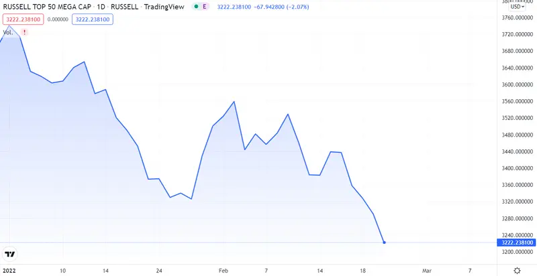Viewport: 537px width, 276px height.
Task: Open chart settings gear icon
Action: 516,270
